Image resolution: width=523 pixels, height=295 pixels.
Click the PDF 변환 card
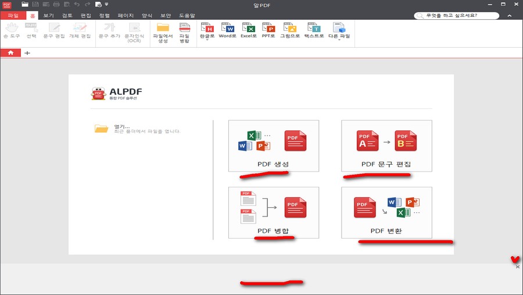tap(386, 213)
